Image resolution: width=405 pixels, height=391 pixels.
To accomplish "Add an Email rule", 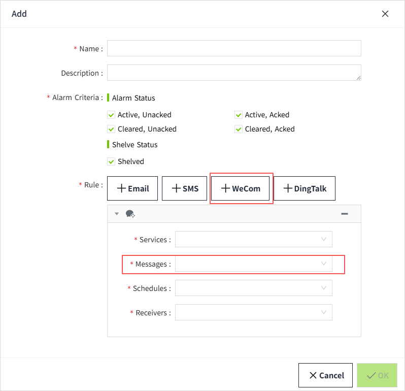I will pos(132,188).
